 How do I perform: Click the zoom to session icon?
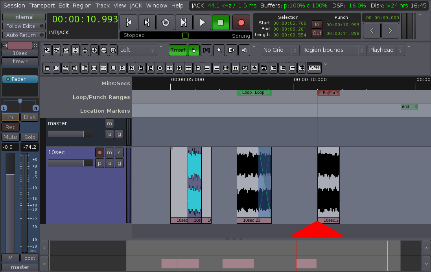[113, 50]
